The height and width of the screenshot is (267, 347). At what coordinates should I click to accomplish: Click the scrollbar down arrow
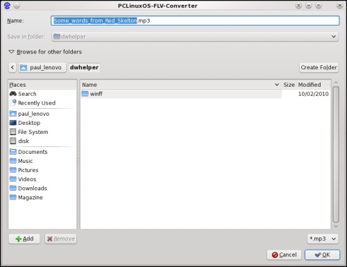pyautogui.click(x=336, y=226)
